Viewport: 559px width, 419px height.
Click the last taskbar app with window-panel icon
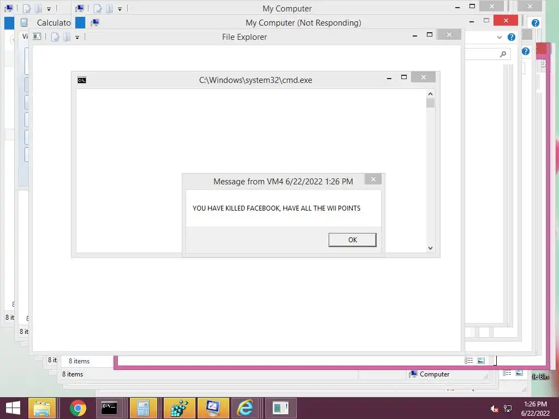click(280, 408)
